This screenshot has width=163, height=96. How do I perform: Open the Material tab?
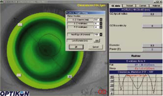pyautogui.click(x=156, y=6)
